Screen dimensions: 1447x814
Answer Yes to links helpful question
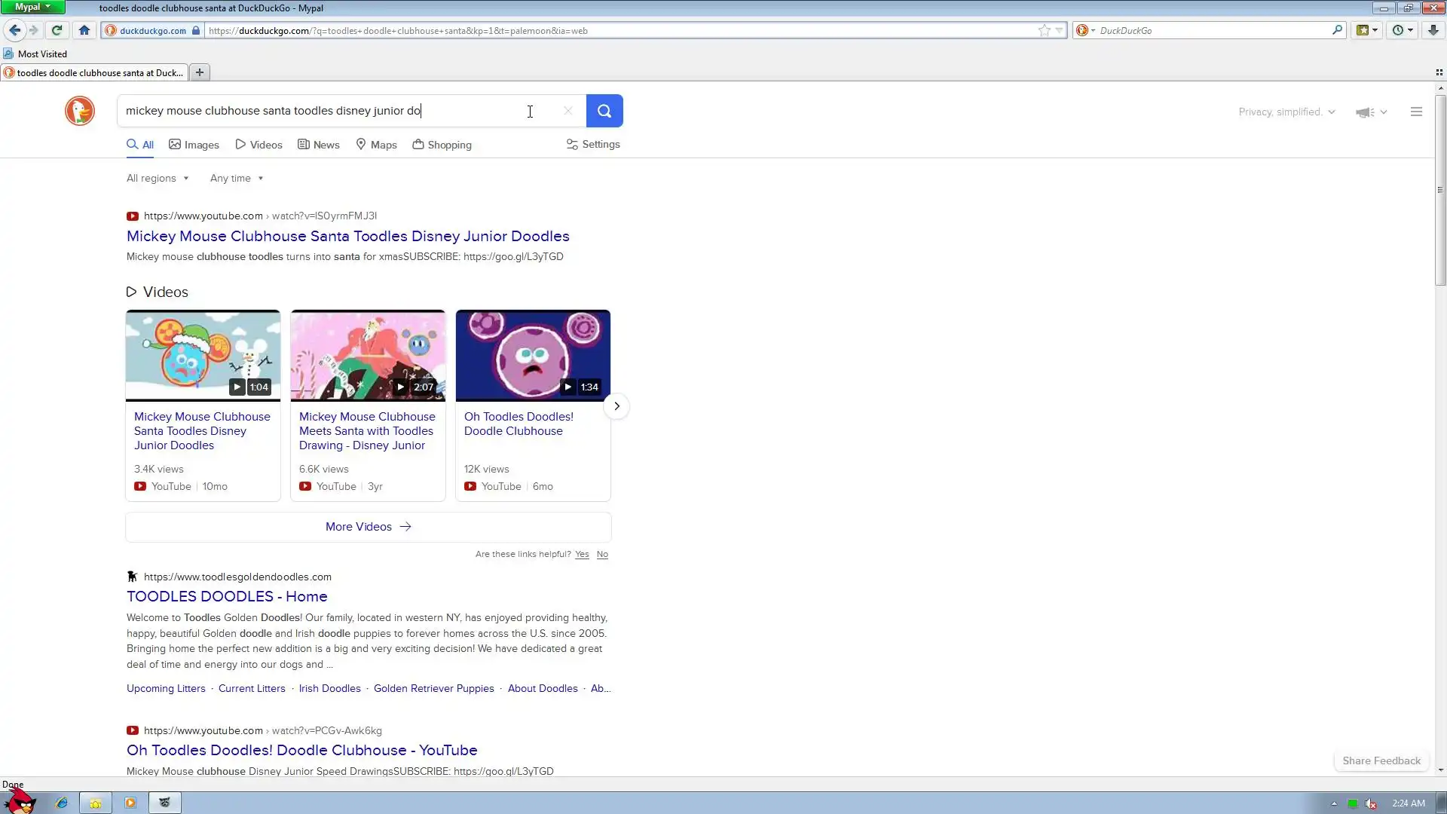581,554
